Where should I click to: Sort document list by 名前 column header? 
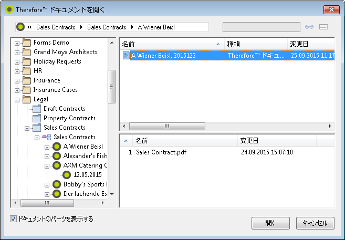coord(172,44)
